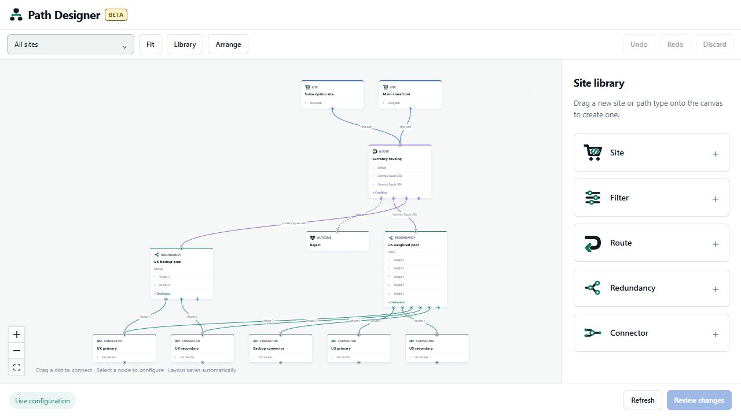
Task: Add a Condition to Currency routing
Action: pyautogui.click(x=380, y=192)
